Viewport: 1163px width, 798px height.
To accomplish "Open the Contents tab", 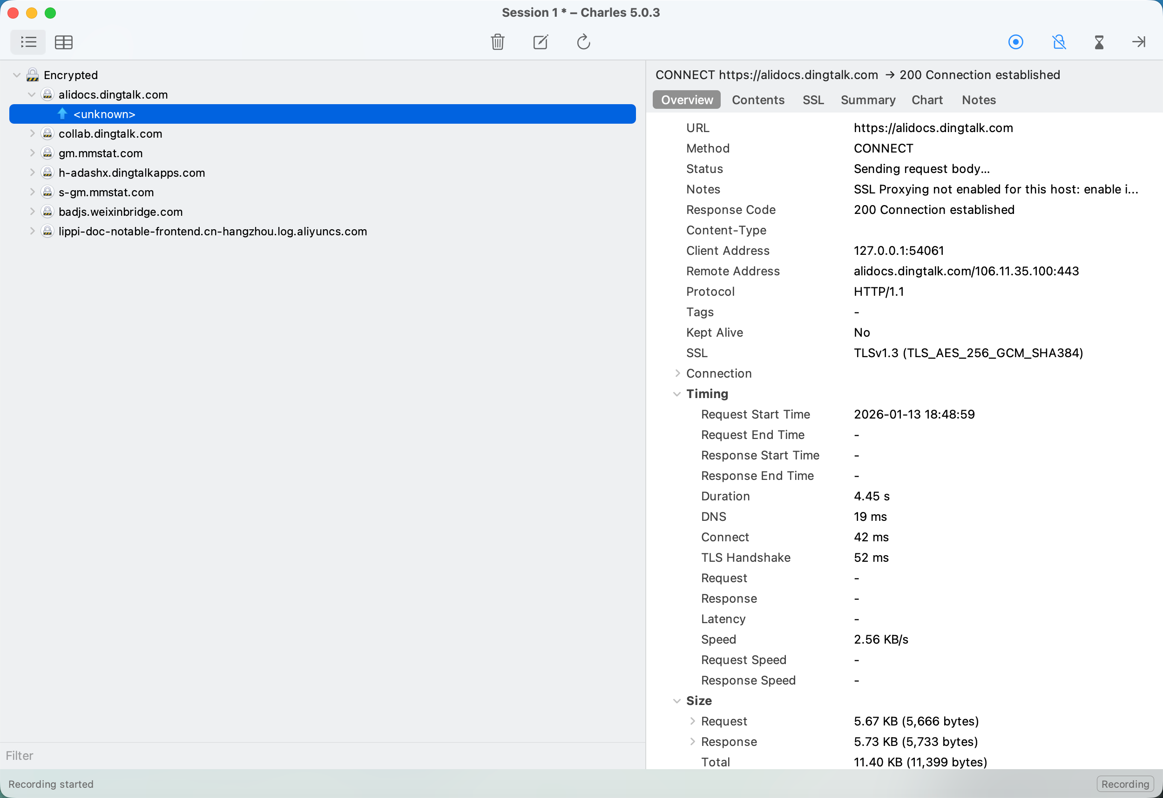I will [757, 100].
